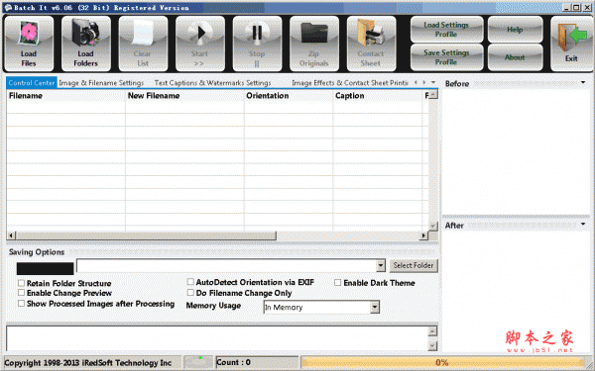Click the Caption column header
This screenshot has height=371, width=595.
377,96
